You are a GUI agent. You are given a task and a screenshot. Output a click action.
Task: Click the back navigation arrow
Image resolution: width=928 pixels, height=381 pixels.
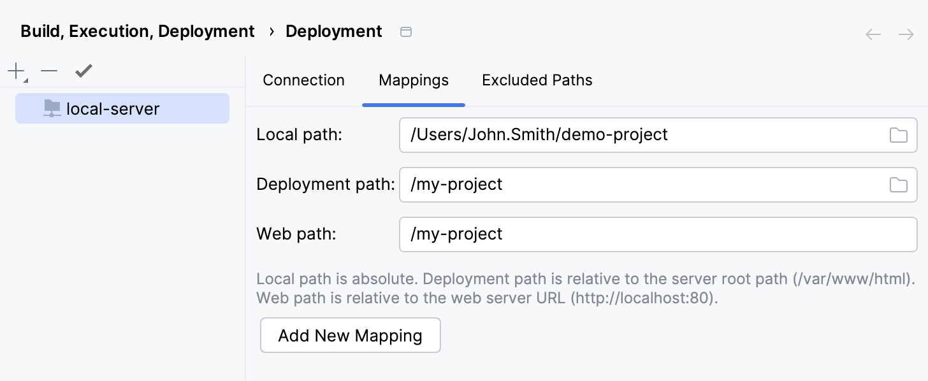873,34
